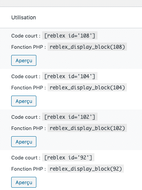Click the Utilisation column header

click(x=24, y=17)
